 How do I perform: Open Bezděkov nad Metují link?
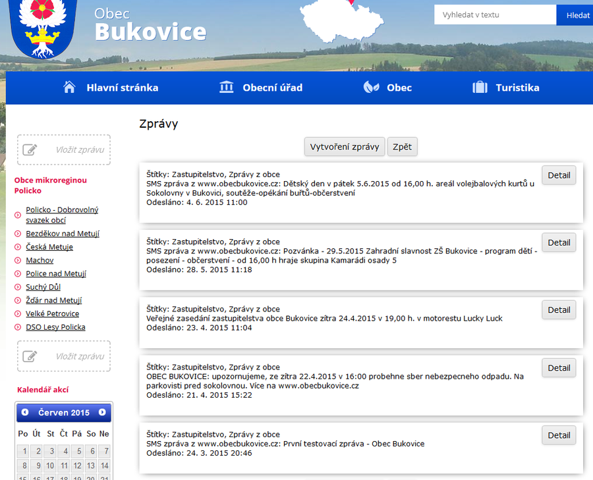63,234
